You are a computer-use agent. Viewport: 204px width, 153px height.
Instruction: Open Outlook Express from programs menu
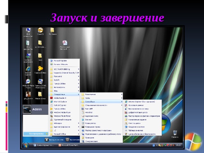point(65,105)
